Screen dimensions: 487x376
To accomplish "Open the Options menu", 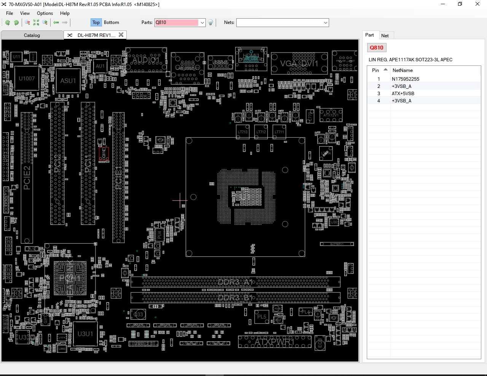I will pos(45,13).
